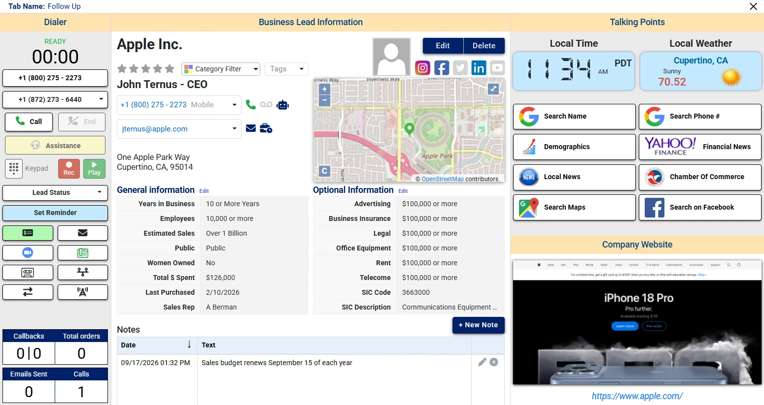The height and width of the screenshot is (405, 764).
Task: Add a note with + New Note
Action: pos(478,325)
